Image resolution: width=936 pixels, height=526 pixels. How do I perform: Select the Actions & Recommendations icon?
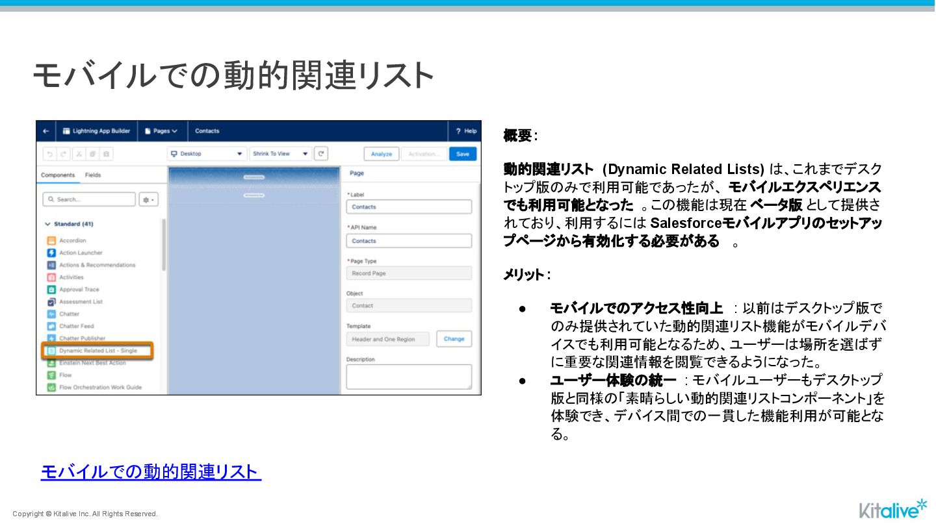click(51, 265)
